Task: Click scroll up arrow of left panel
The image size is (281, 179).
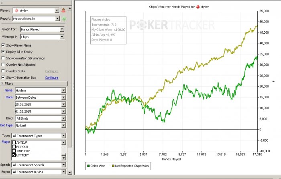Action: [70, 8]
